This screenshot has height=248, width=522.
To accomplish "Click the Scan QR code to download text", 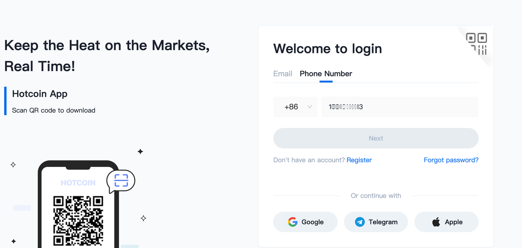I will tap(53, 110).
